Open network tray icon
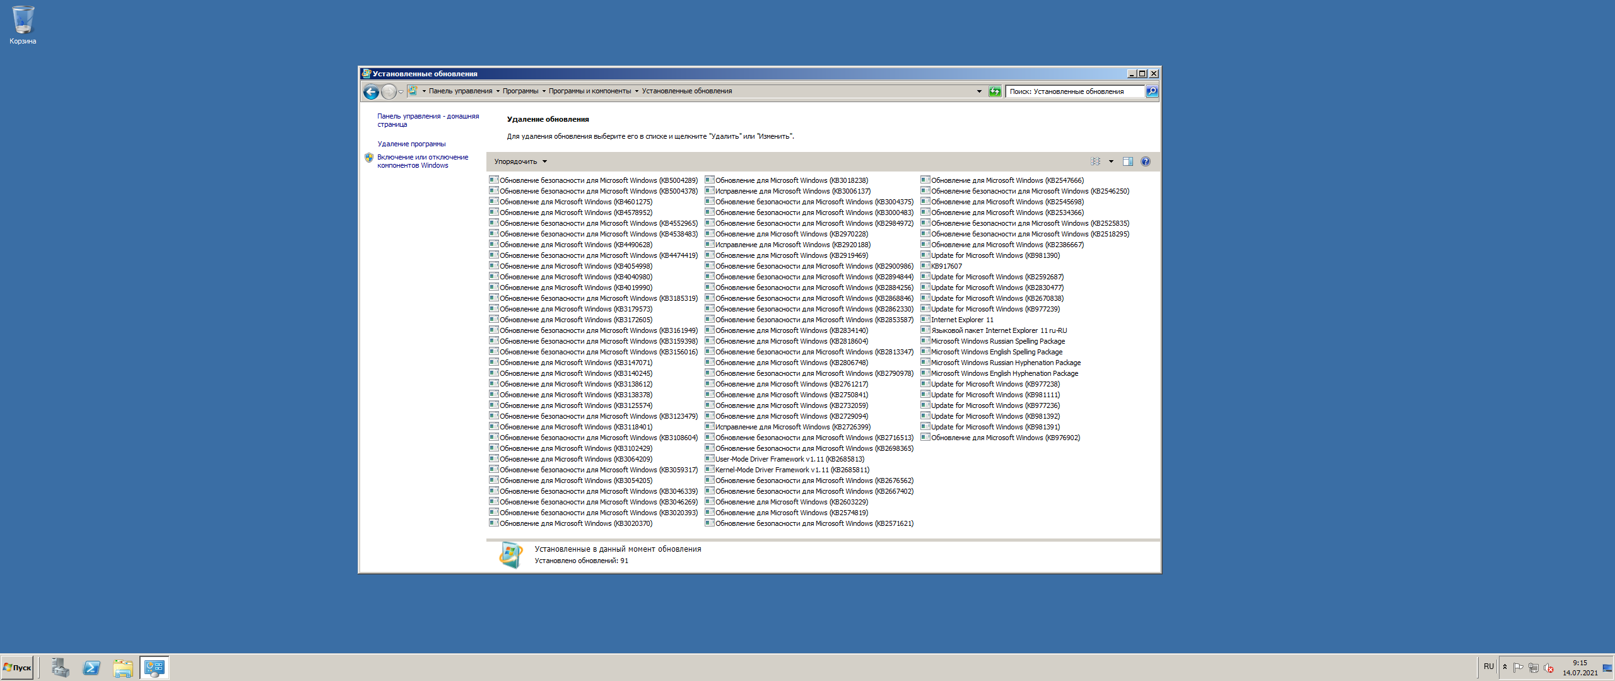Image resolution: width=1615 pixels, height=681 pixels. pos(1533,668)
